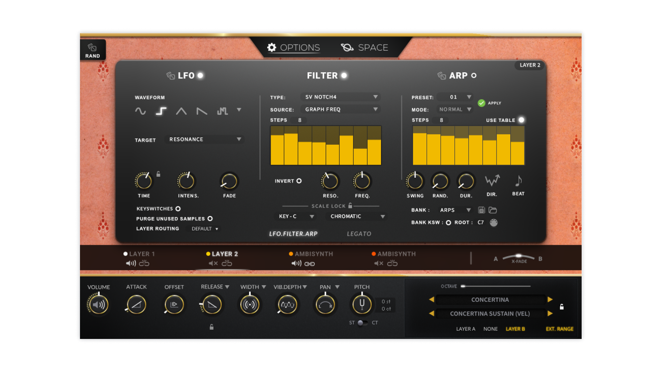Click the BEAT note icon
Image resolution: width=662 pixels, height=372 pixels.
coord(518,180)
